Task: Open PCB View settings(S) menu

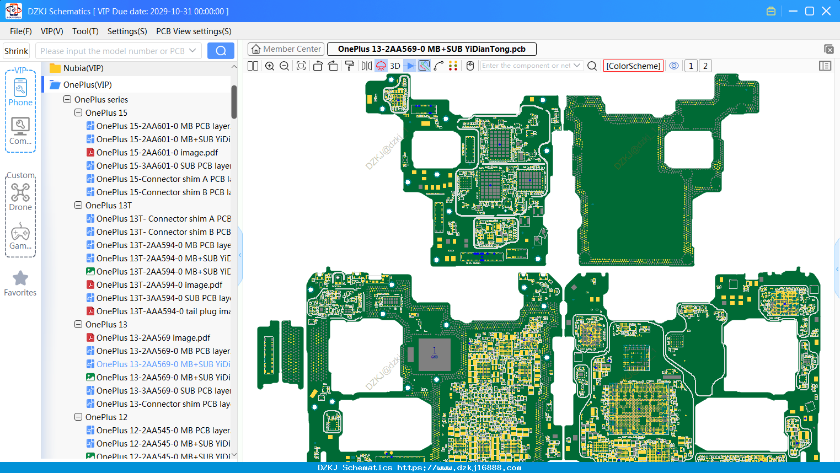Action: tap(194, 31)
